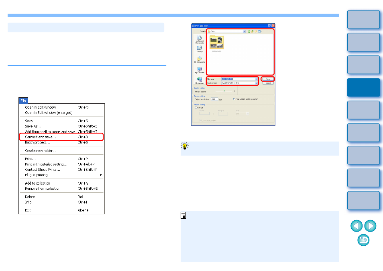Image resolution: width=383 pixels, height=271 pixels.
Task: Open the disabled Unit dropdown
Action: coord(242,114)
